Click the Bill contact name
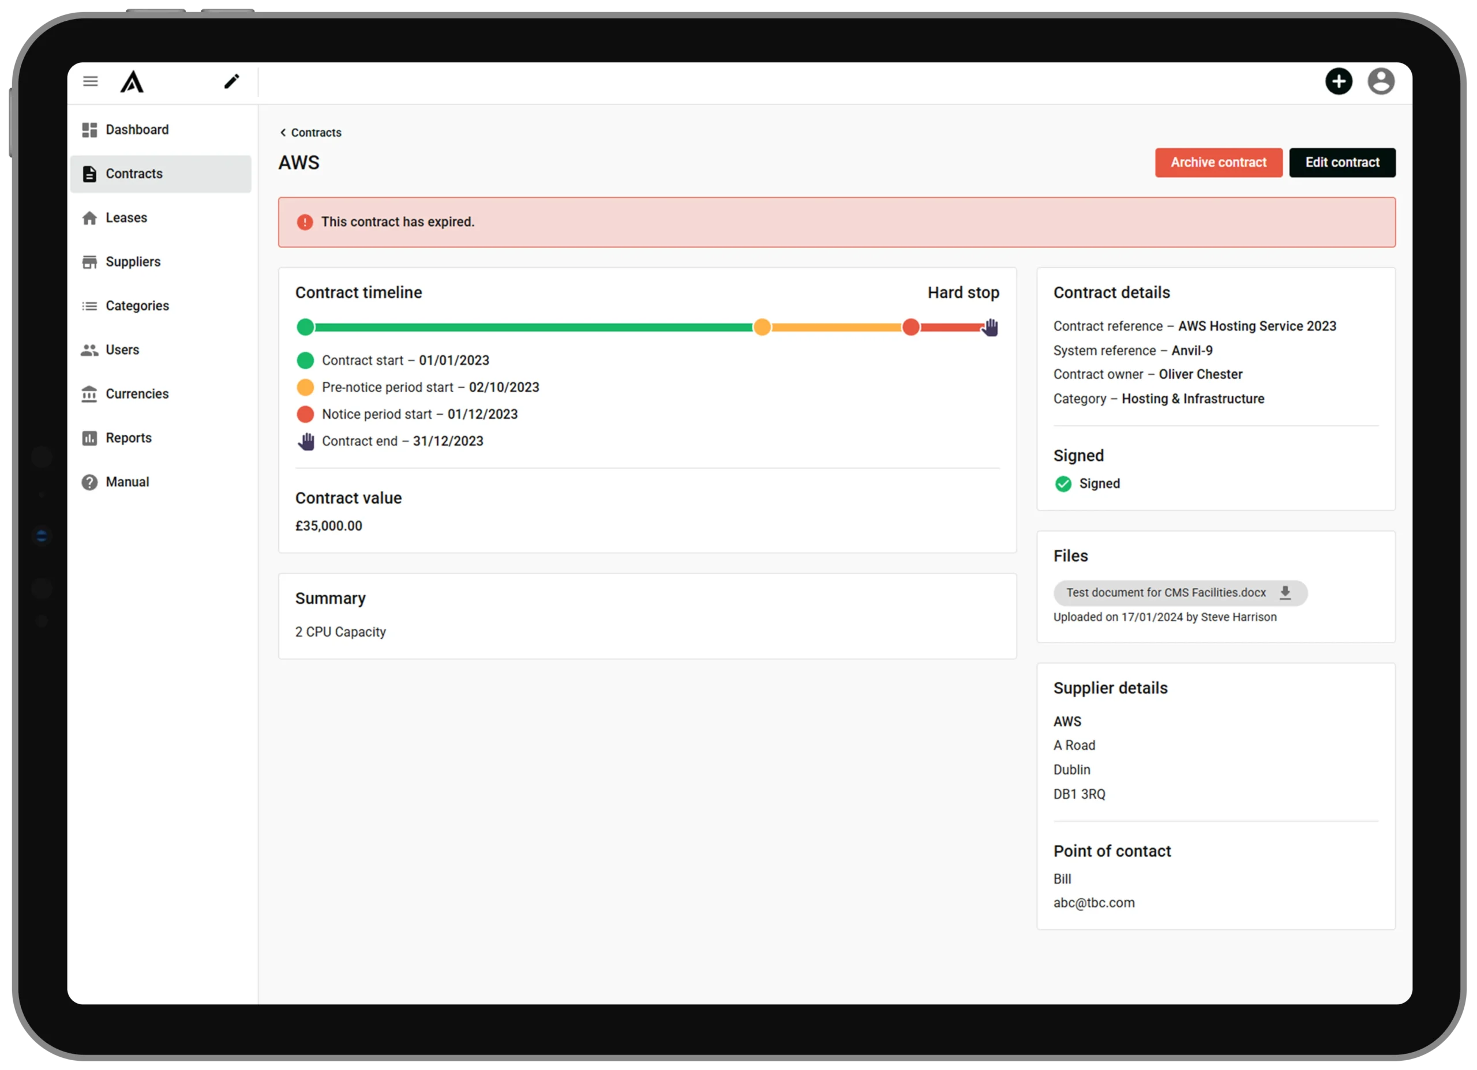Image resolution: width=1477 pixels, height=1070 pixels. pos(1062,879)
